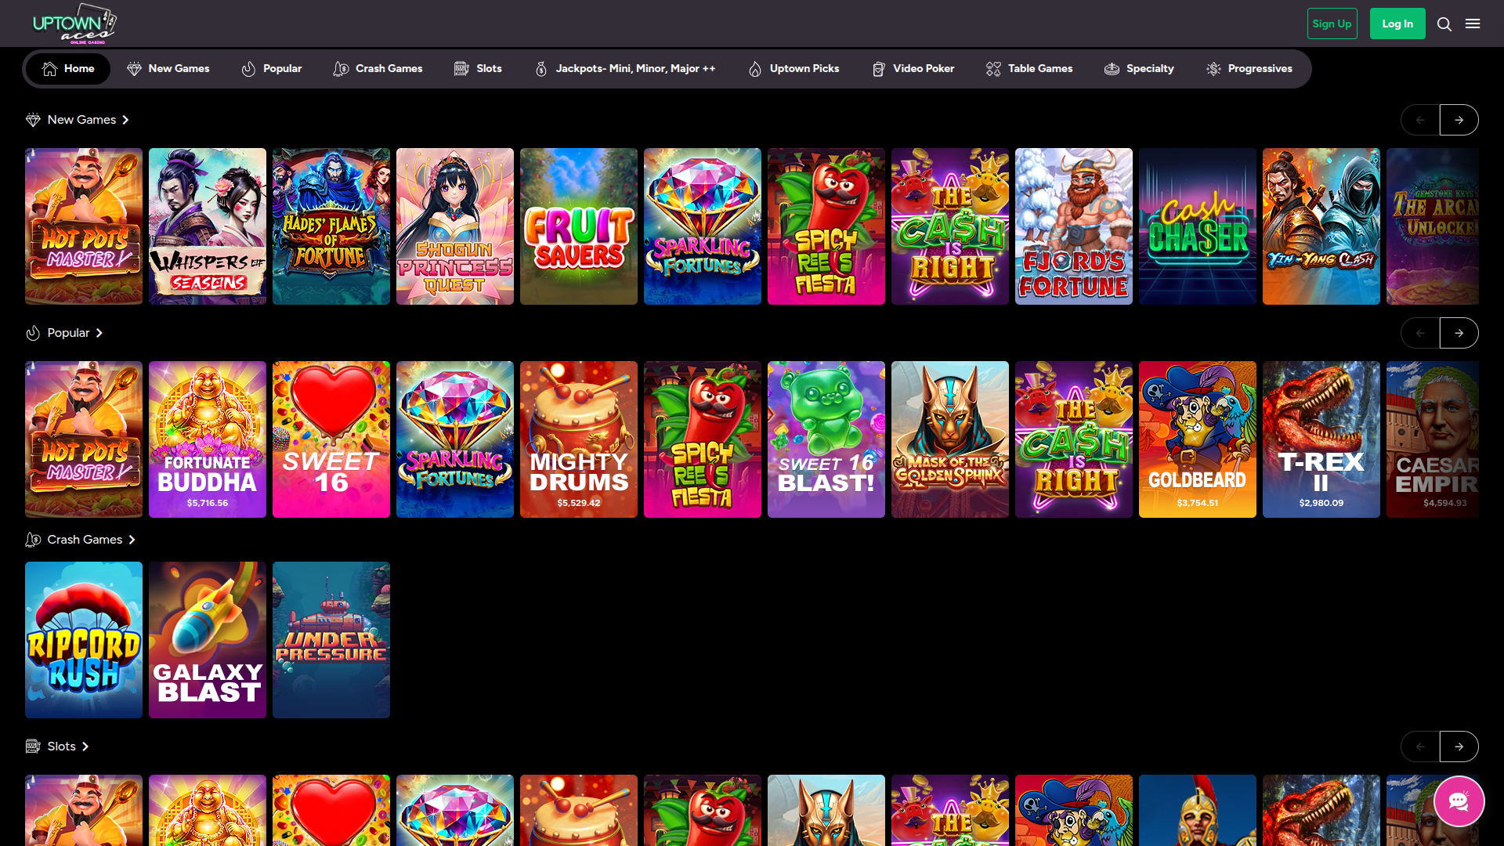Select the Uptown Picks nav item
Viewport: 1504px width, 846px height.
pos(793,69)
